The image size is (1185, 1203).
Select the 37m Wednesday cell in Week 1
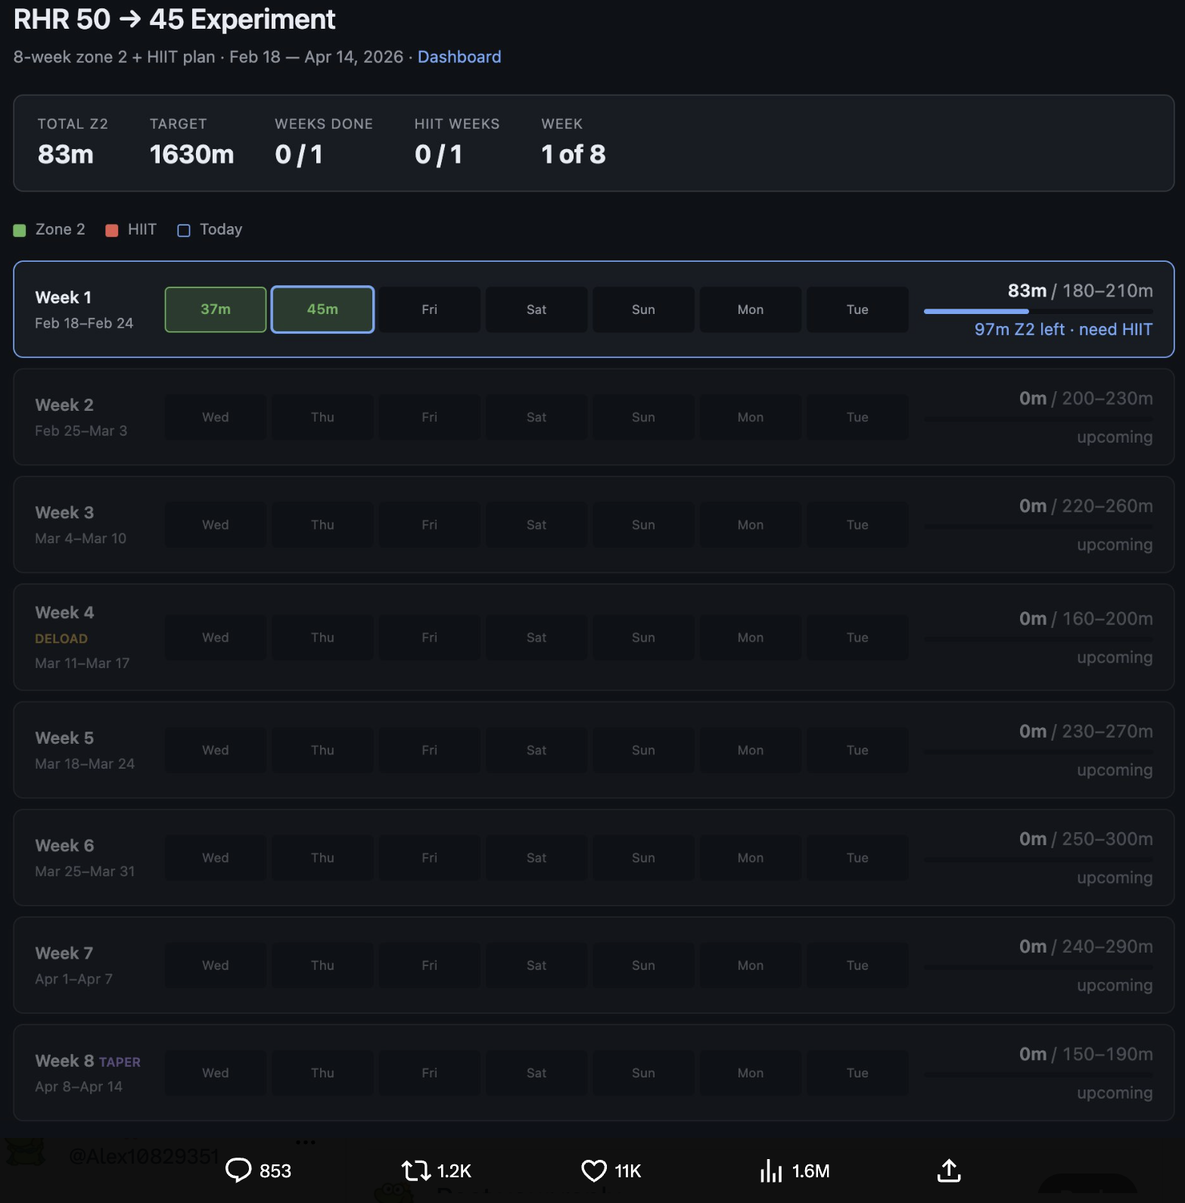click(216, 309)
